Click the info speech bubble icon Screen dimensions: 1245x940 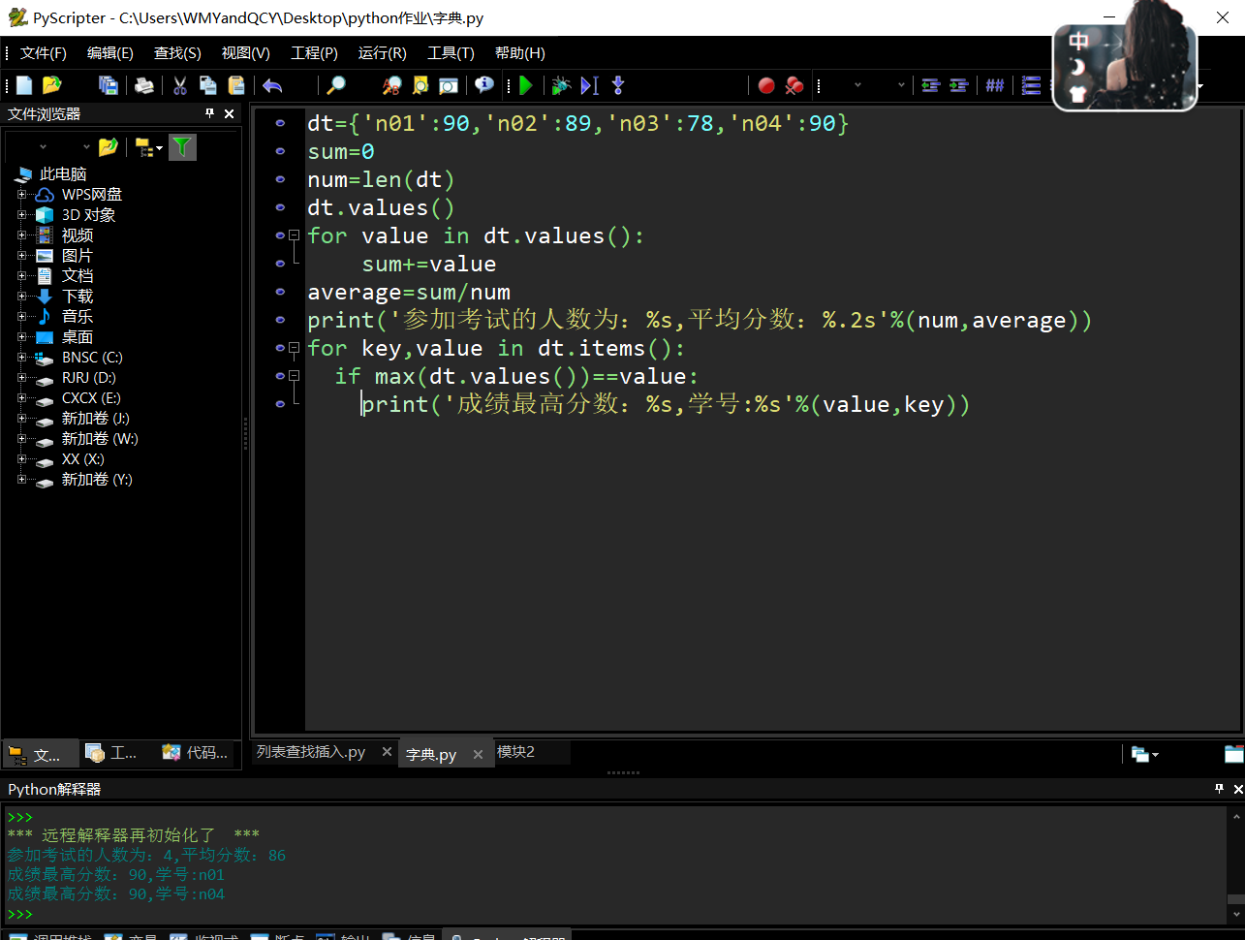coord(484,85)
